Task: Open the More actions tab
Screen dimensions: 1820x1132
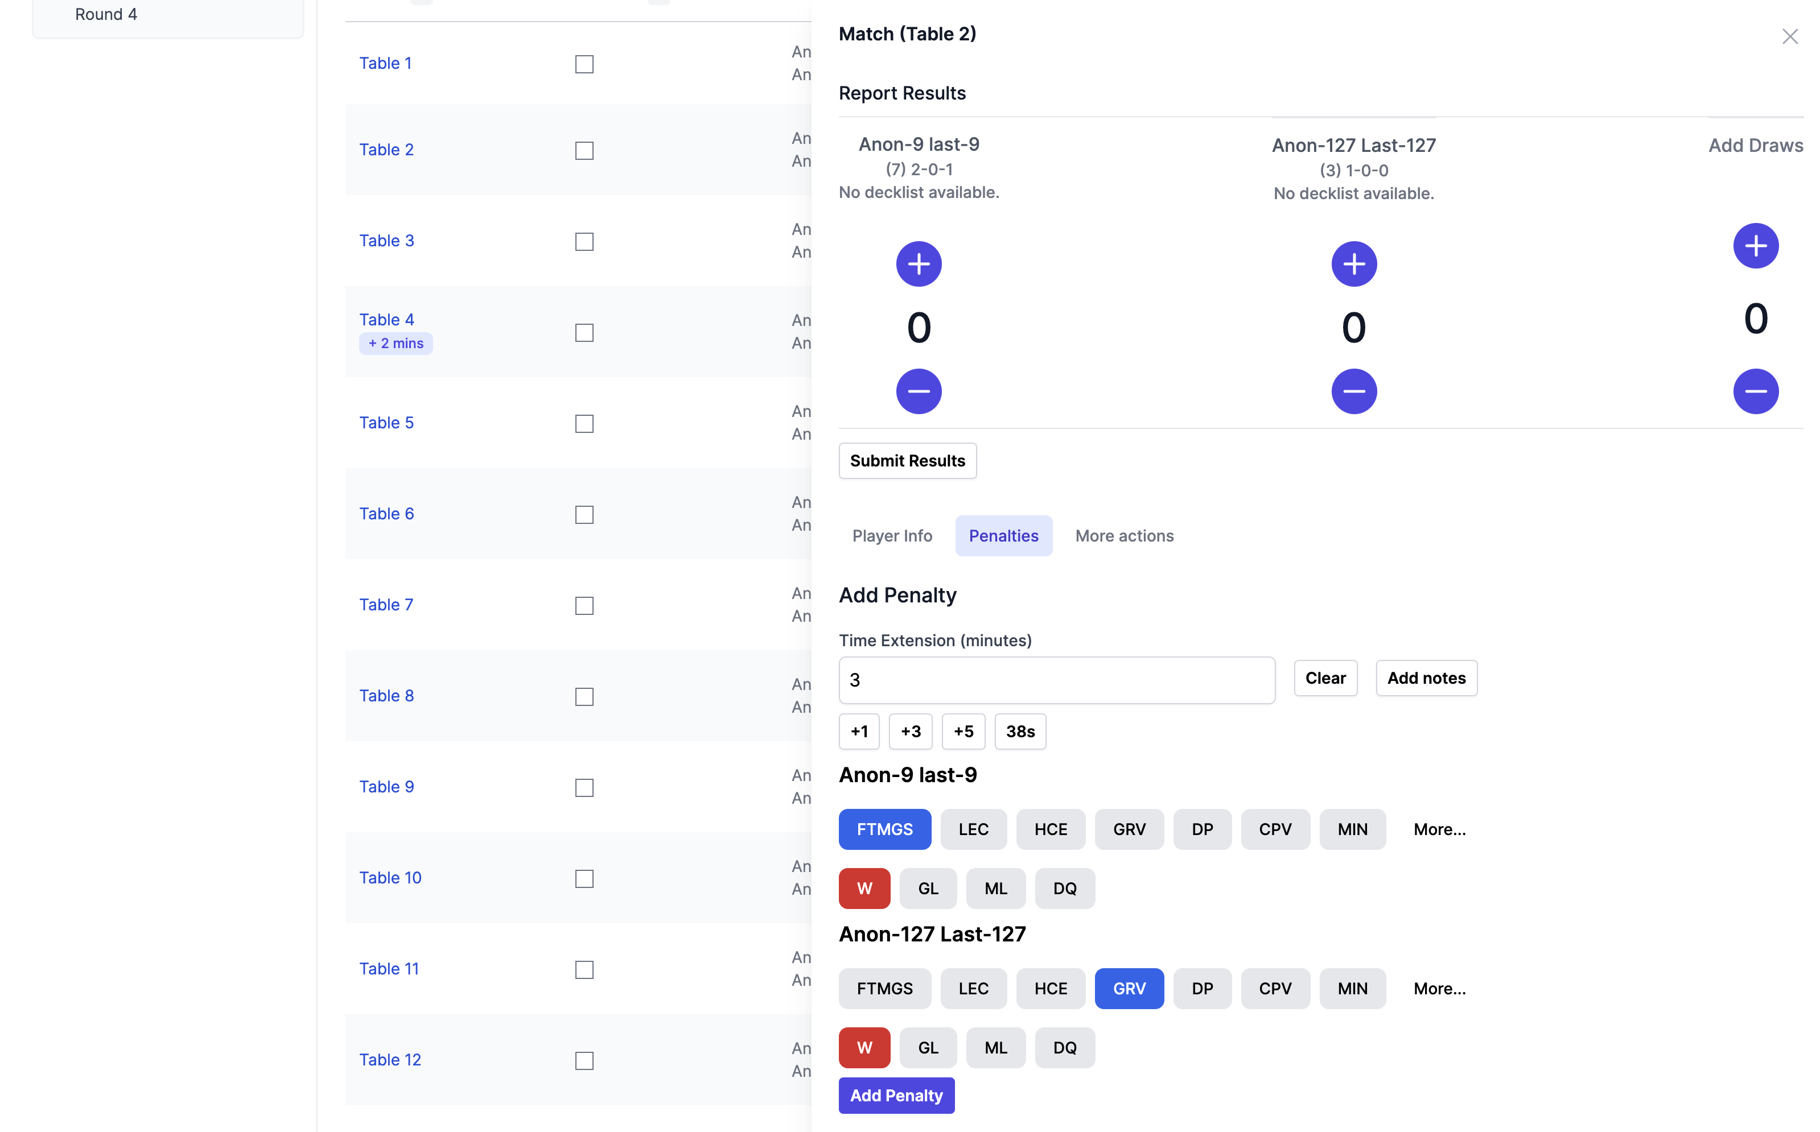Action: [1123, 535]
